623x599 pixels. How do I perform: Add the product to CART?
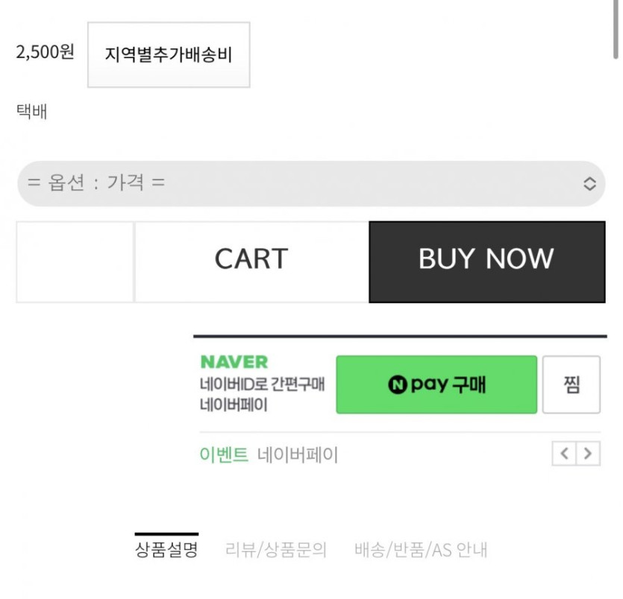251,262
